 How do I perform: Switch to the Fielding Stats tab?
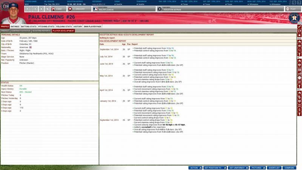point(64,26)
